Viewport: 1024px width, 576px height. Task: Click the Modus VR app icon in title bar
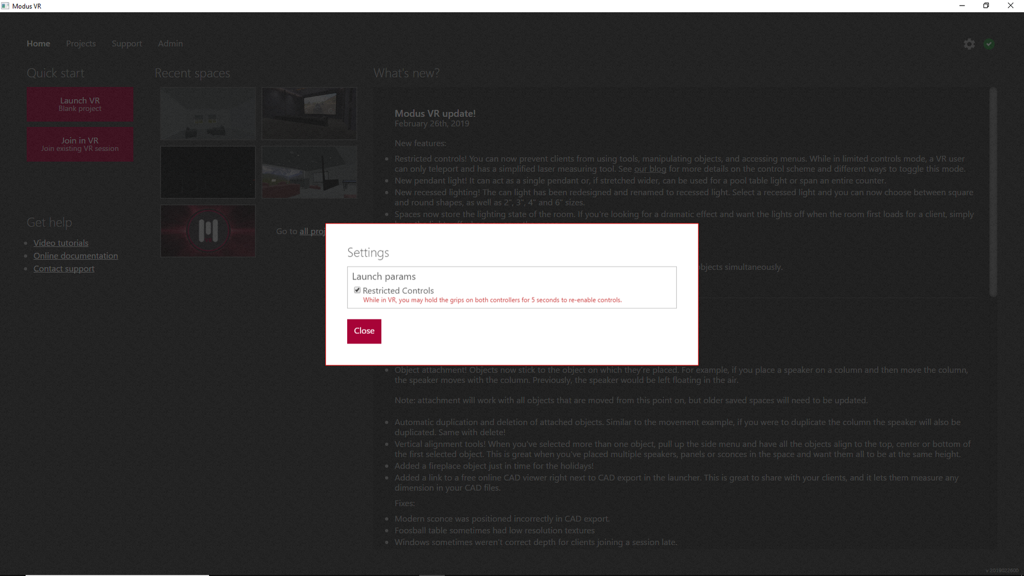click(x=5, y=6)
